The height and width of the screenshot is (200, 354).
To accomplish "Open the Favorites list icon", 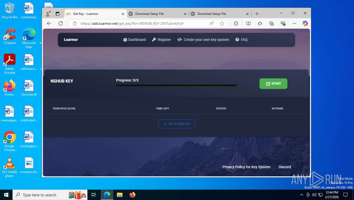I will [x=260, y=23].
